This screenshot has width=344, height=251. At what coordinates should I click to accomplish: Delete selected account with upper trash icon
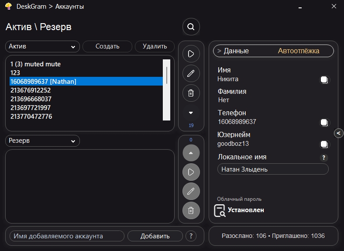point(191,93)
